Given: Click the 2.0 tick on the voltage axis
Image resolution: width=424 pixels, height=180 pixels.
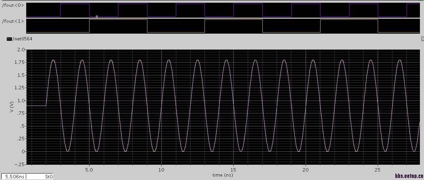Looking at the screenshot, I should [21, 50].
